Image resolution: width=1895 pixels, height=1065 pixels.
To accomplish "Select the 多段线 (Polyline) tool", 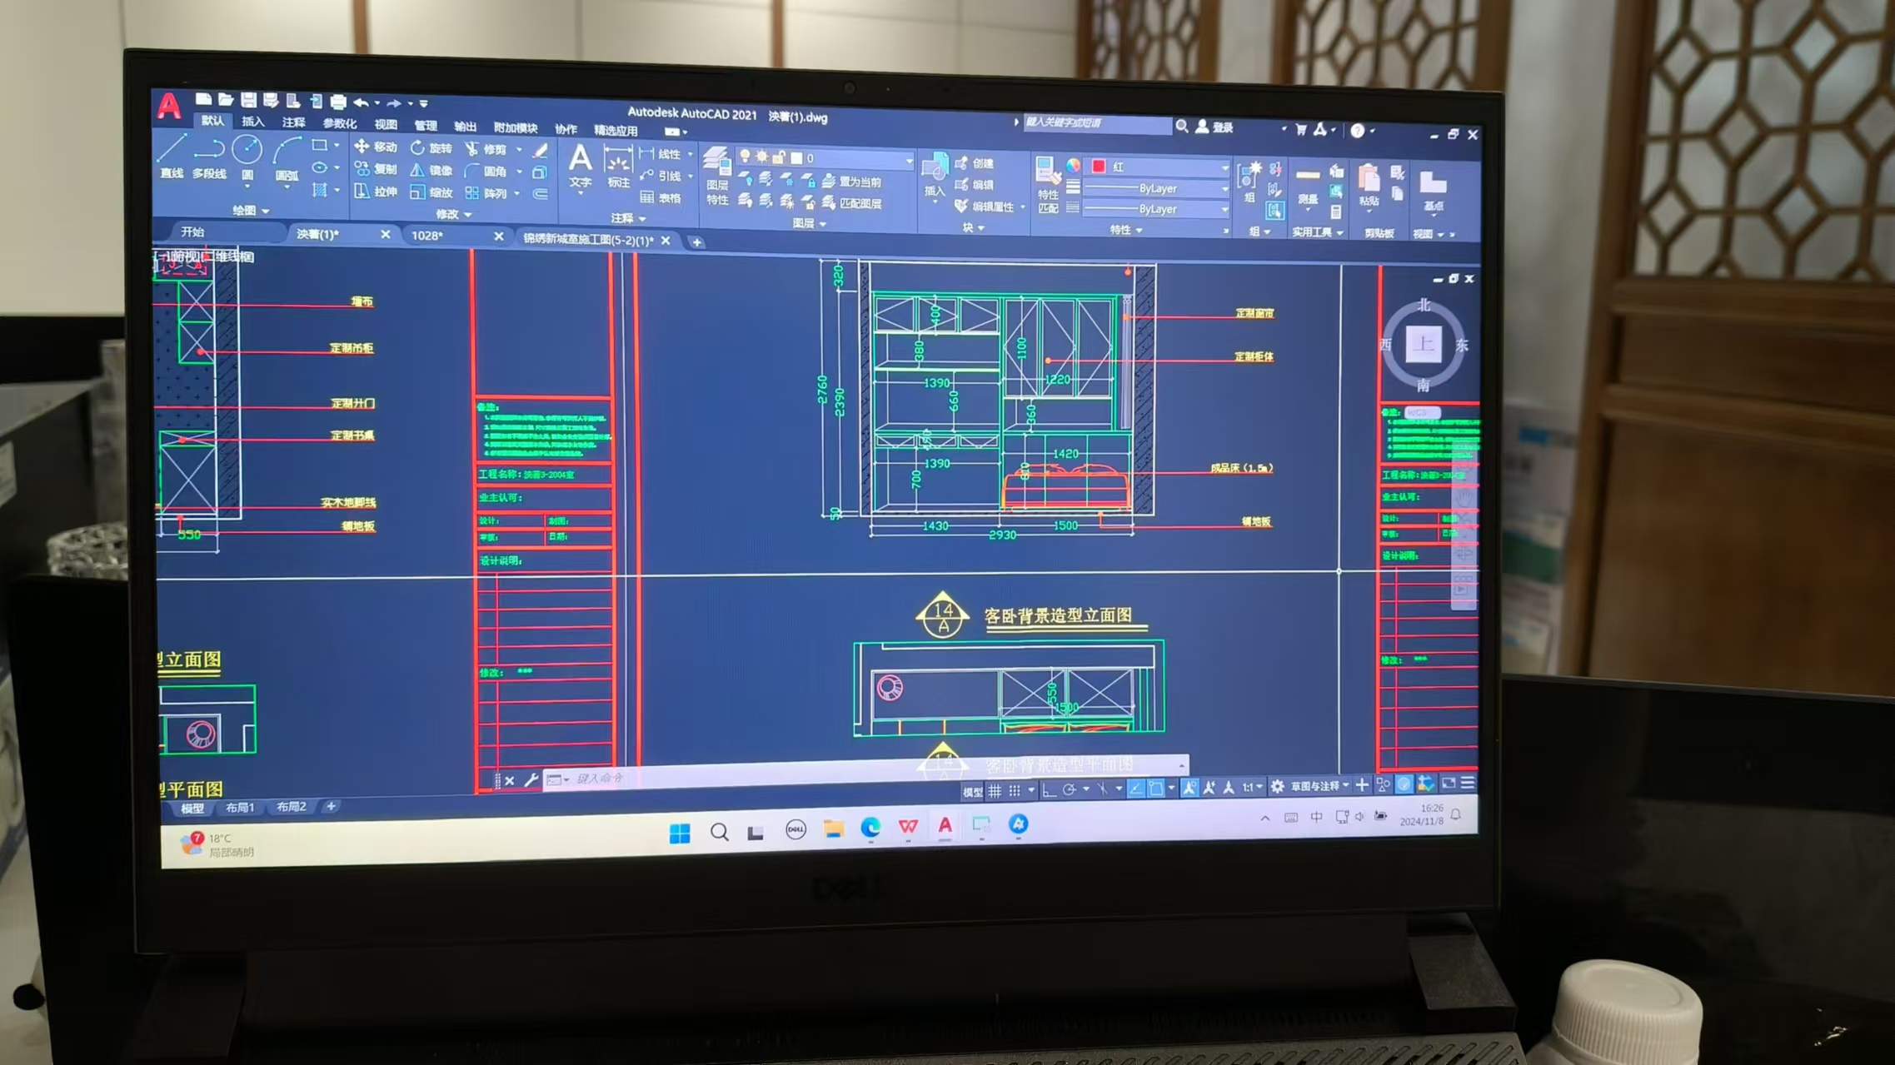I will coord(208,157).
